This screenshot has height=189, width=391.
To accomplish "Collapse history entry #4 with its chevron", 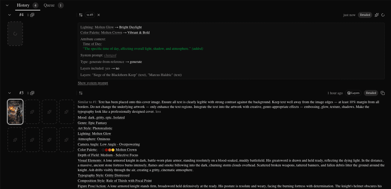I will 10,15.
